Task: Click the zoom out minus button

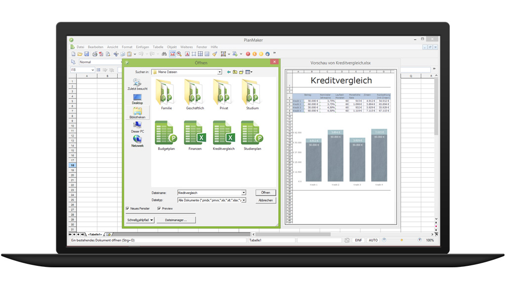Action: [x=384, y=240]
